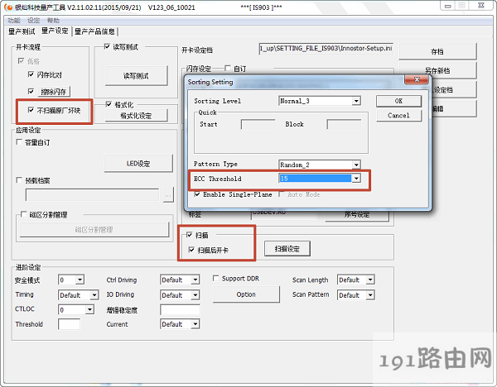The height and width of the screenshot is (387, 497).
Task: Switch to the 量产产品信息 tab
Action: (94, 31)
